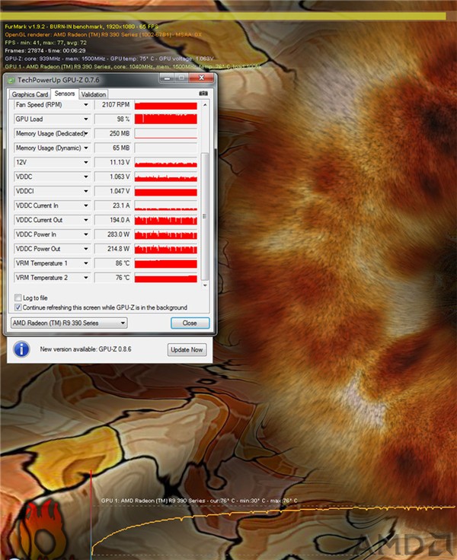Open the VRM Temperature 2 dropdown
The width and height of the screenshot is (457, 560).
coord(86,278)
